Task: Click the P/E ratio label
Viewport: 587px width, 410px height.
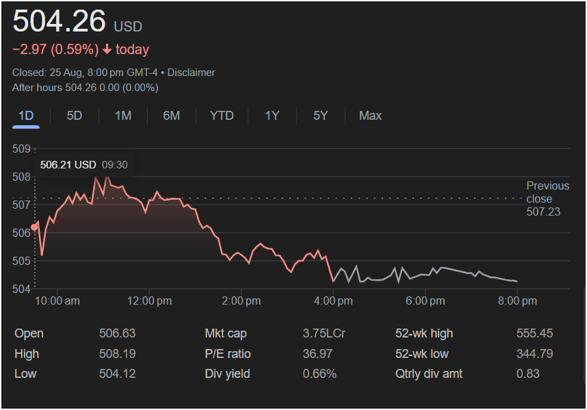Action: [x=228, y=354]
